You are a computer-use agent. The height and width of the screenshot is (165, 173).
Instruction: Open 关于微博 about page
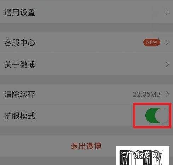tap(86, 64)
